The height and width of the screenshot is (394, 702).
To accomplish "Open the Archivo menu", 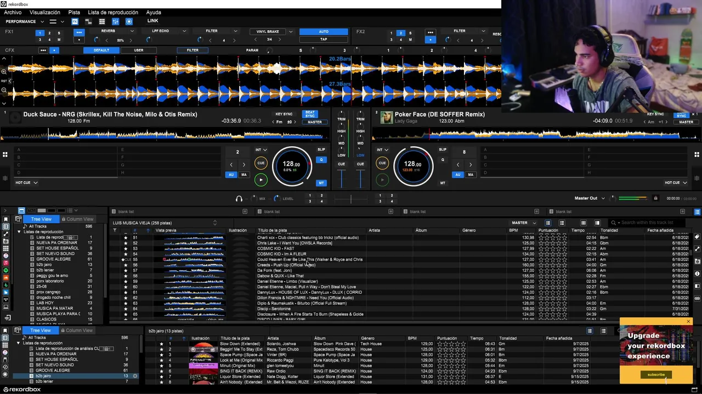I will (x=13, y=12).
